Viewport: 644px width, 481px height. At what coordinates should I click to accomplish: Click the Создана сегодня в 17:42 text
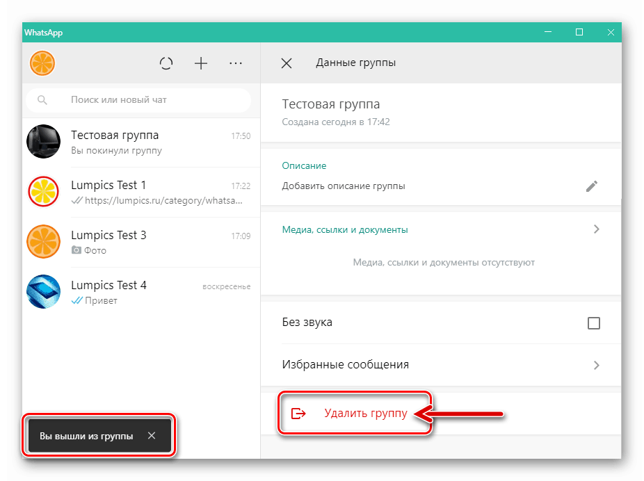pyautogui.click(x=335, y=122)
